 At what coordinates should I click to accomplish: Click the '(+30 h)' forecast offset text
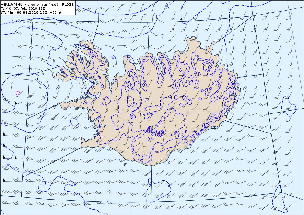click(55, 12)
